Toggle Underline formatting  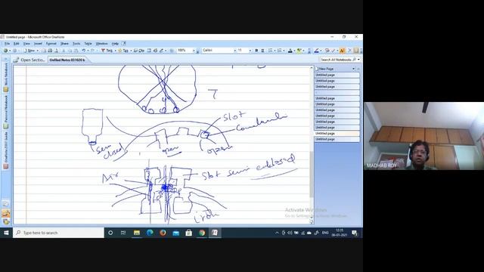(262, 51)
